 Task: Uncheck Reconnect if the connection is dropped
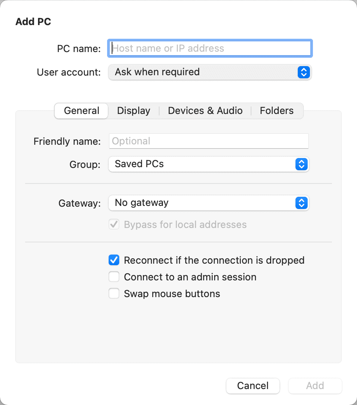tap(114, 260)
